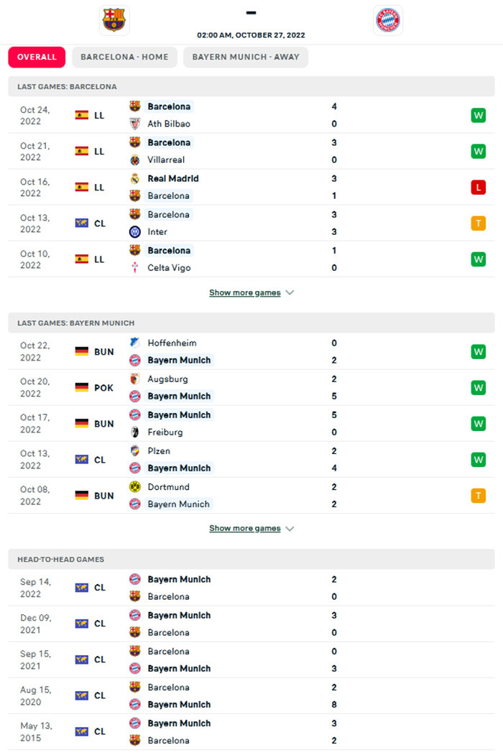Click the Dortmund team logo
Image resolution: width=503 pixels, height=755 pixels.
point(135,486)
